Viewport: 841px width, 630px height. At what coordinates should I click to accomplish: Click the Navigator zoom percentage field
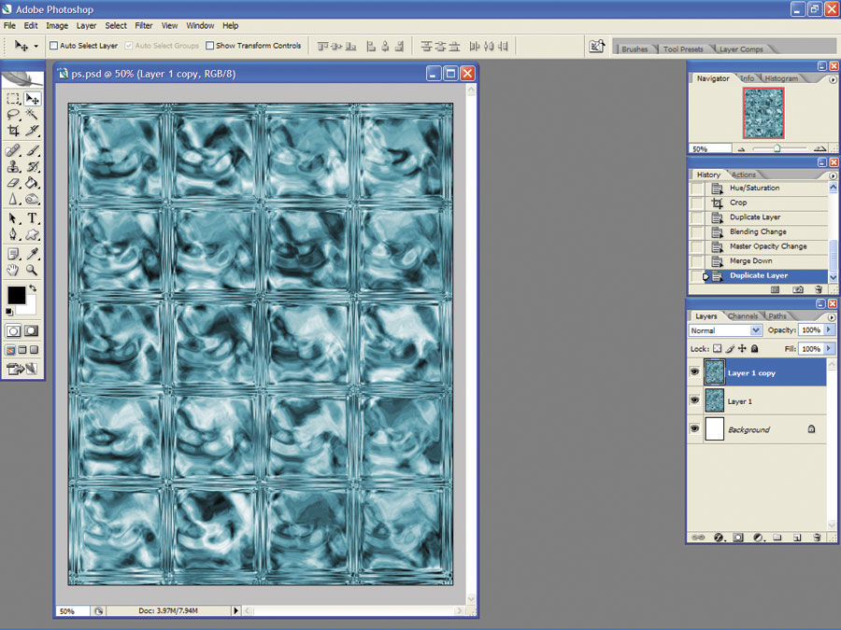[x=710, y=149]
